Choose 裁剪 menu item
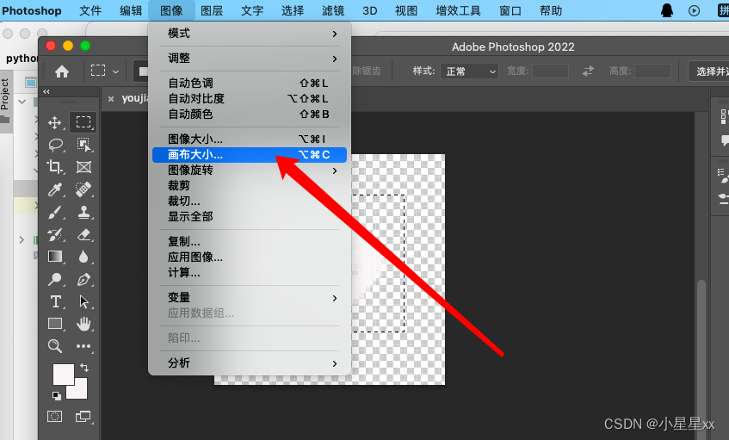This screenshot has width=729, height=440. pyautogui.click(x=250, y=186)
